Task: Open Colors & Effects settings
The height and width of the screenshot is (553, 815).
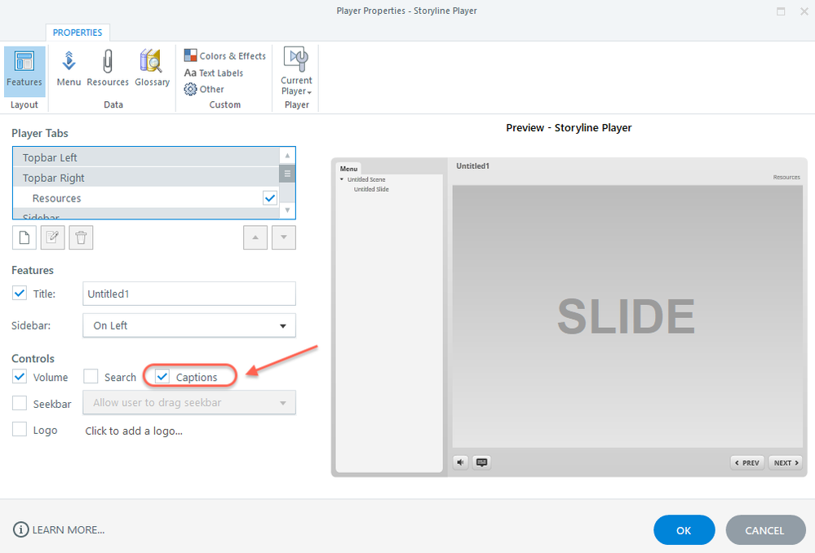Action: 224,55
